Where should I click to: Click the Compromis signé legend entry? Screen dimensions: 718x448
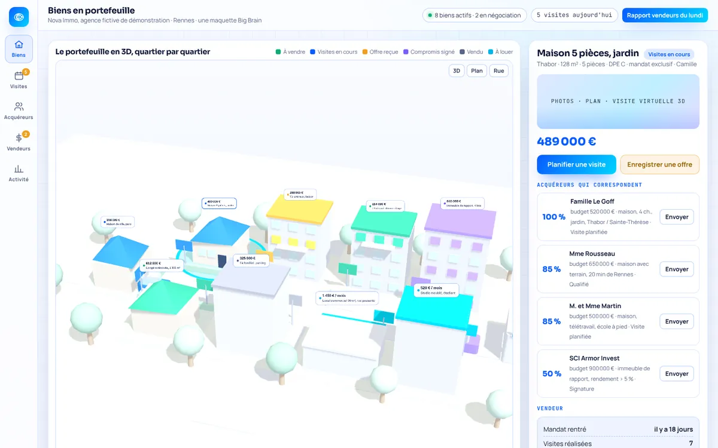coord(429,52)
